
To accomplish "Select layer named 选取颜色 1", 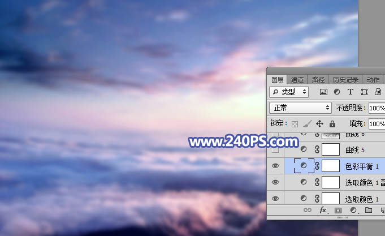I will point(362,199).
